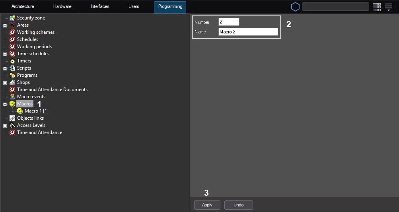Switch to the Hardware tab
Image resolution: width=399 pixels, height=212 pixels.
point(62,7)
